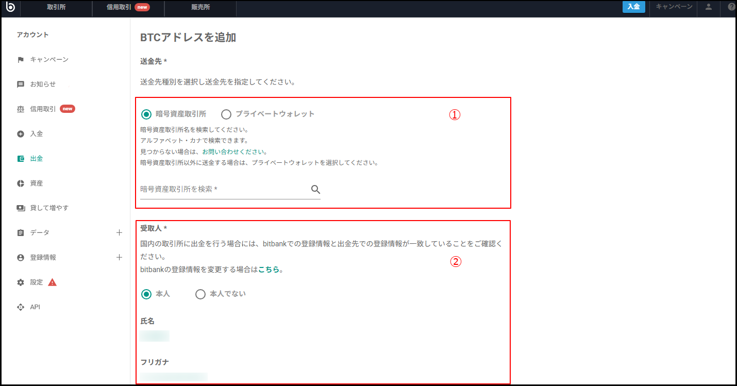737x386 pixels.
Task: Switch to the 取引所 tab
Action: [x=56, y=8]
